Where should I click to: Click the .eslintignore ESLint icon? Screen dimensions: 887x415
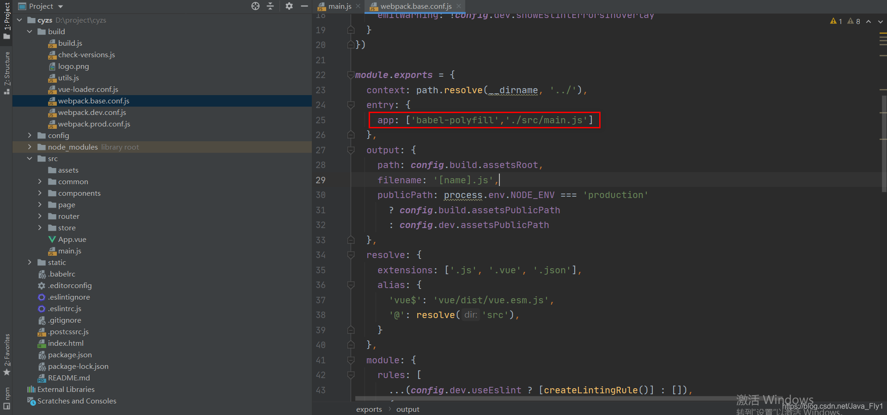[42, 297]
